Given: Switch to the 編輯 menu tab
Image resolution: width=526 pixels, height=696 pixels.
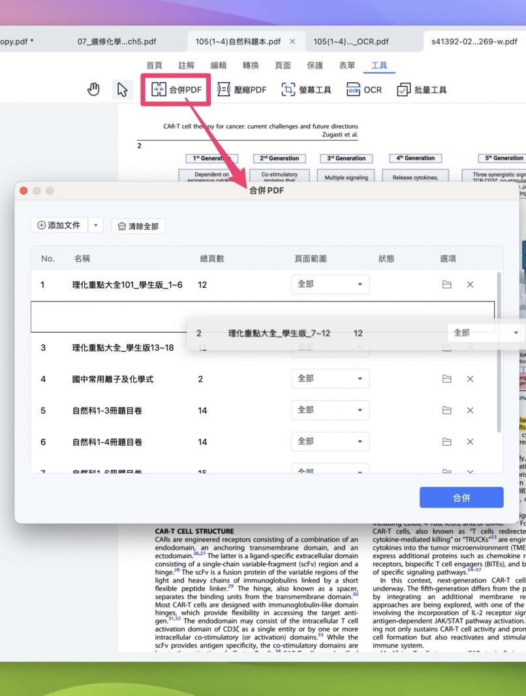Looking at the screenshot, I should click(219, 65).
